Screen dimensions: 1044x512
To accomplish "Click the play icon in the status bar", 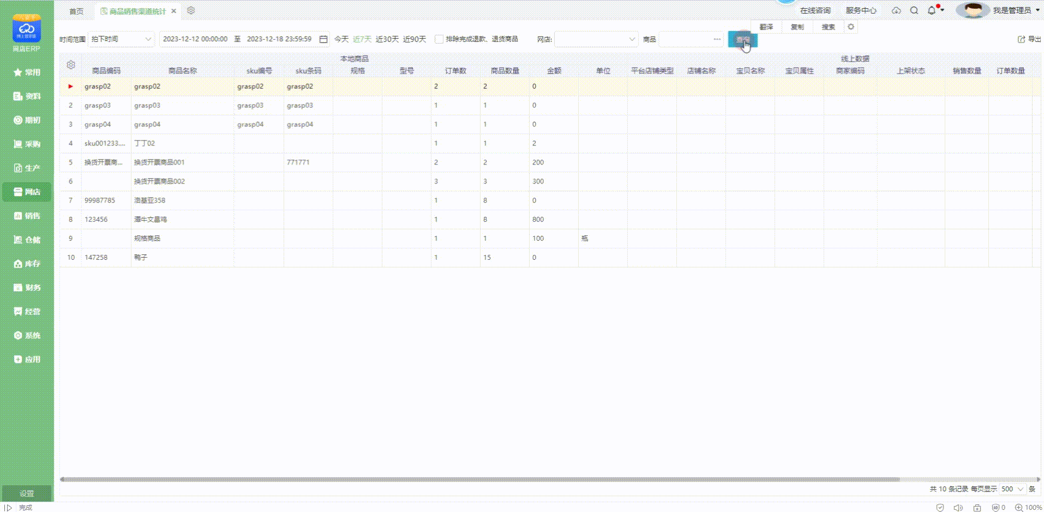I will [x=8, y=507].
